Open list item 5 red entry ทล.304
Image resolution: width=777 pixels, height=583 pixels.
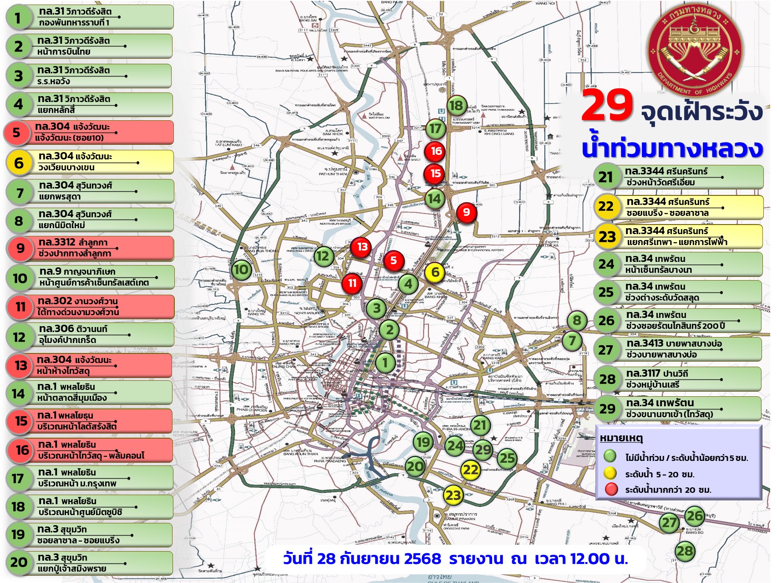coord(89,133)
